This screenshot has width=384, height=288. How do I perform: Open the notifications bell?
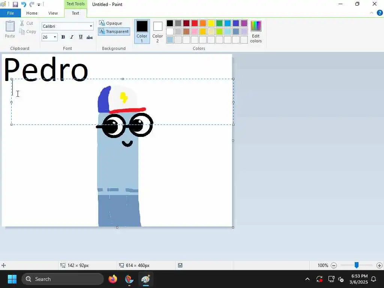(x=374, y=279)
